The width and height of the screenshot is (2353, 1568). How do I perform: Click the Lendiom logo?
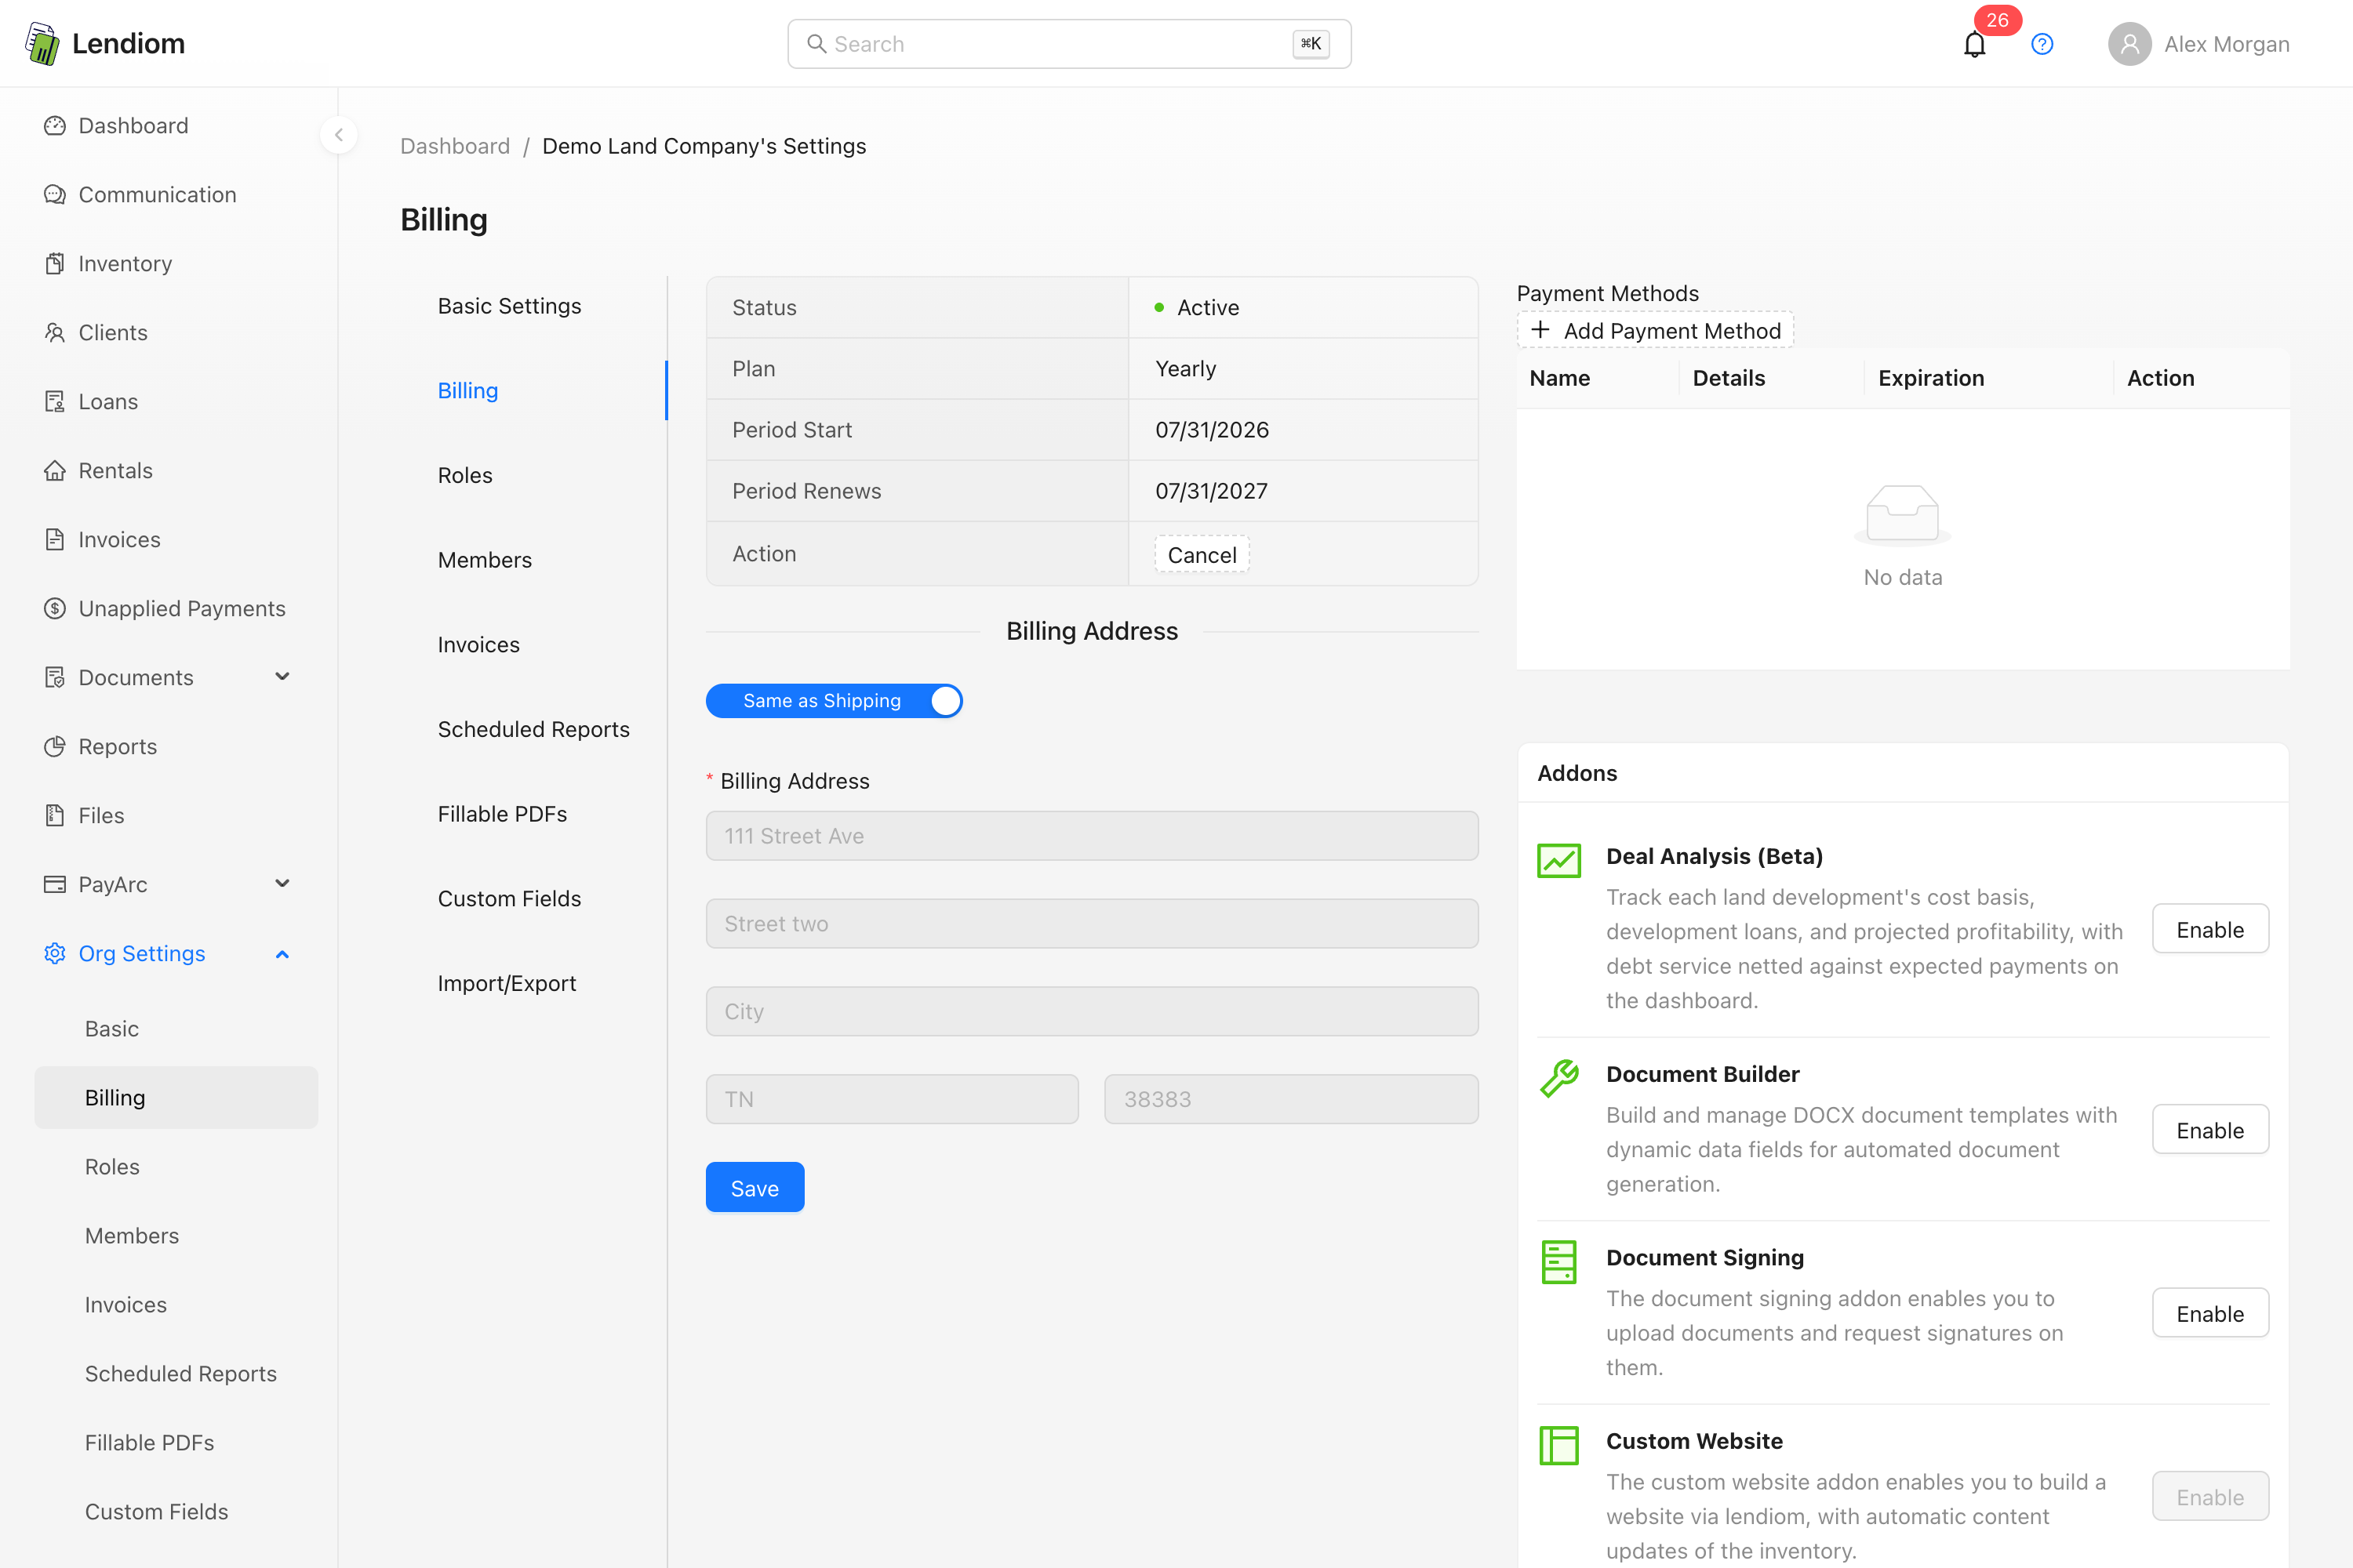[x=104, y=43]
